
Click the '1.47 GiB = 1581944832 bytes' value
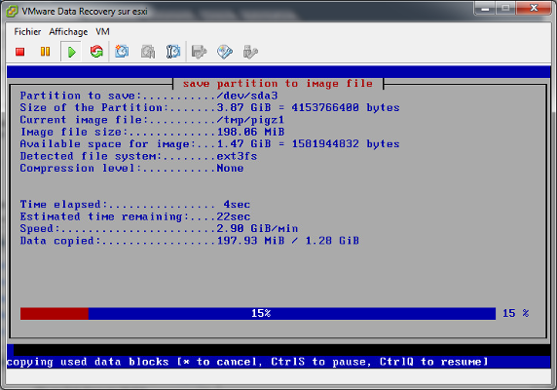click(308, 144)
